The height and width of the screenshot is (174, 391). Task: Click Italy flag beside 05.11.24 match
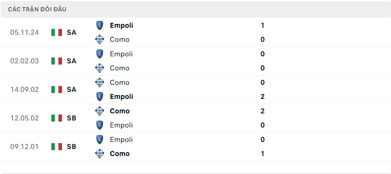click(56, 32)
